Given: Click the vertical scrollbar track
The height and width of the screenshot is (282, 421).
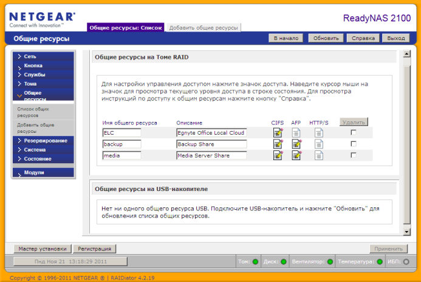Looking at the screenshot, I should point(407,143).
